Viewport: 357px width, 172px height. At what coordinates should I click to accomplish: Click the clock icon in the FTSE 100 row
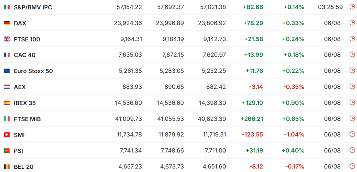[352, 38]
